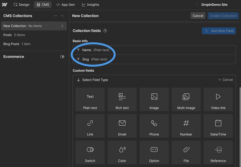Choose the Rich text field type
This screenshot has width=241, height=167.
click(122, 100)
